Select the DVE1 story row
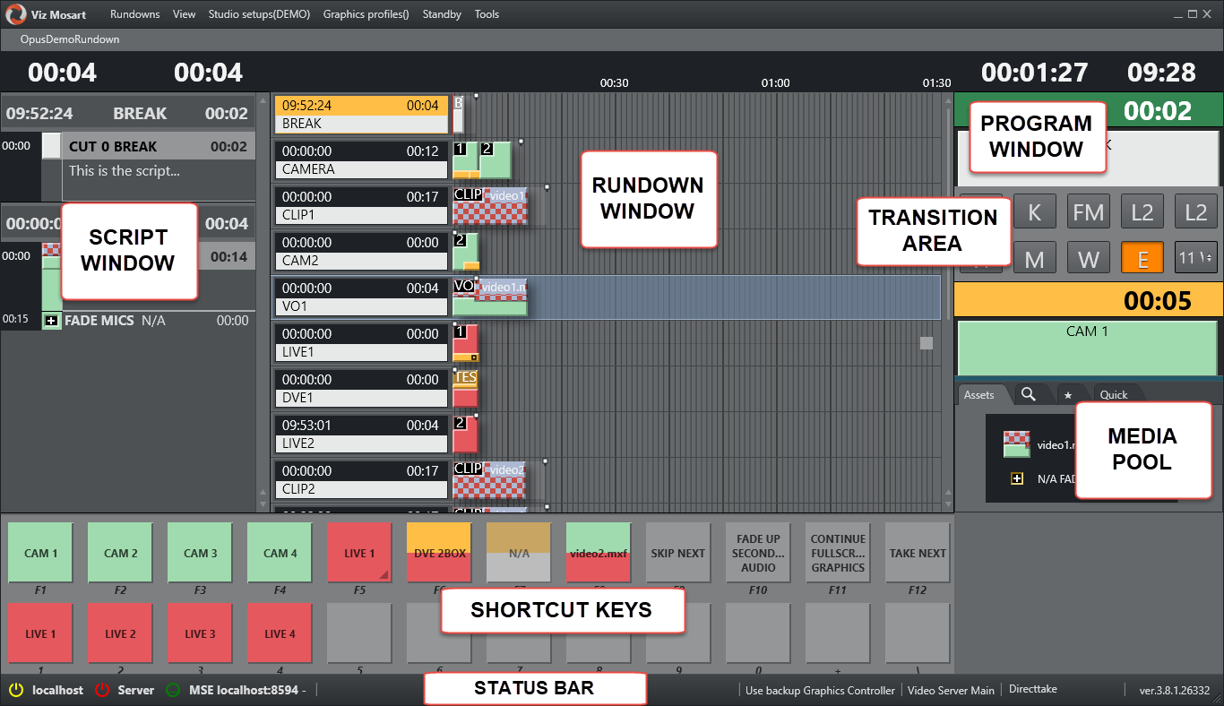This screenshot has width=1224, height=706. click(x=361, y=389)
